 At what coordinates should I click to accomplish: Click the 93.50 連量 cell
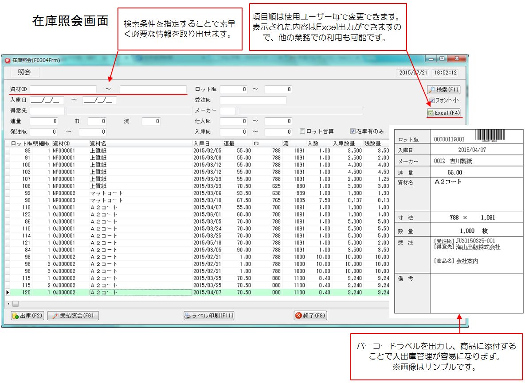(237, 193)
